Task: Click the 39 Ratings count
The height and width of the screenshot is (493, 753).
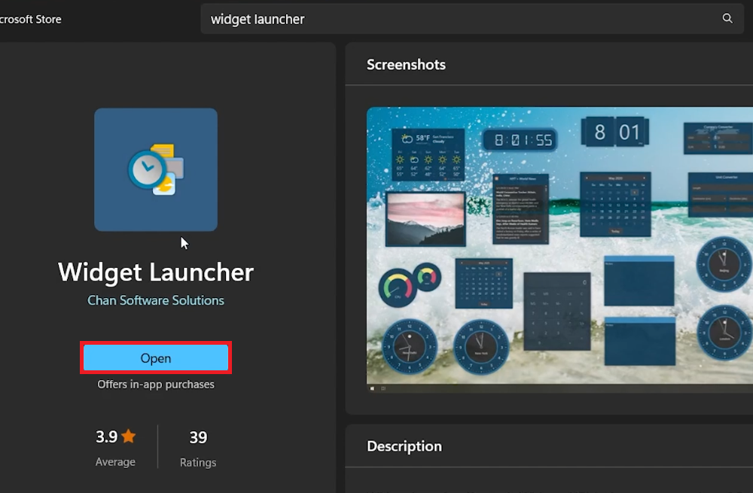Action: 198,437
